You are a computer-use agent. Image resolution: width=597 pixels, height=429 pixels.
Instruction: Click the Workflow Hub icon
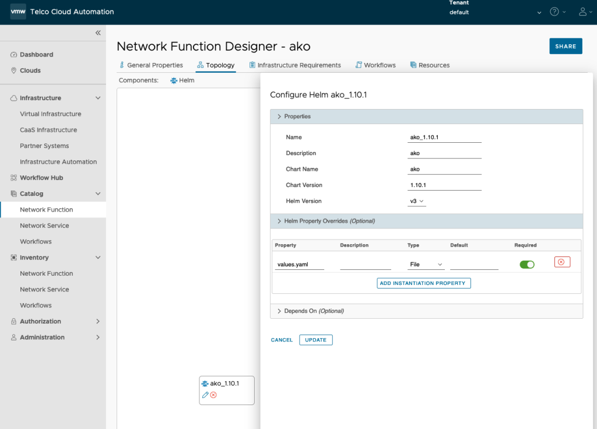point(14,178)
